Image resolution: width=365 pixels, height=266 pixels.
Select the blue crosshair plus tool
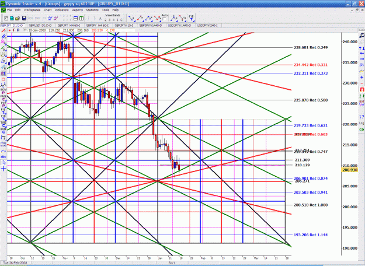(x=4, y=169)
